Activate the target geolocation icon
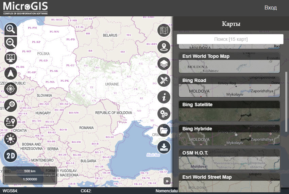Screen dimensions: 289x194 (11, 89)
